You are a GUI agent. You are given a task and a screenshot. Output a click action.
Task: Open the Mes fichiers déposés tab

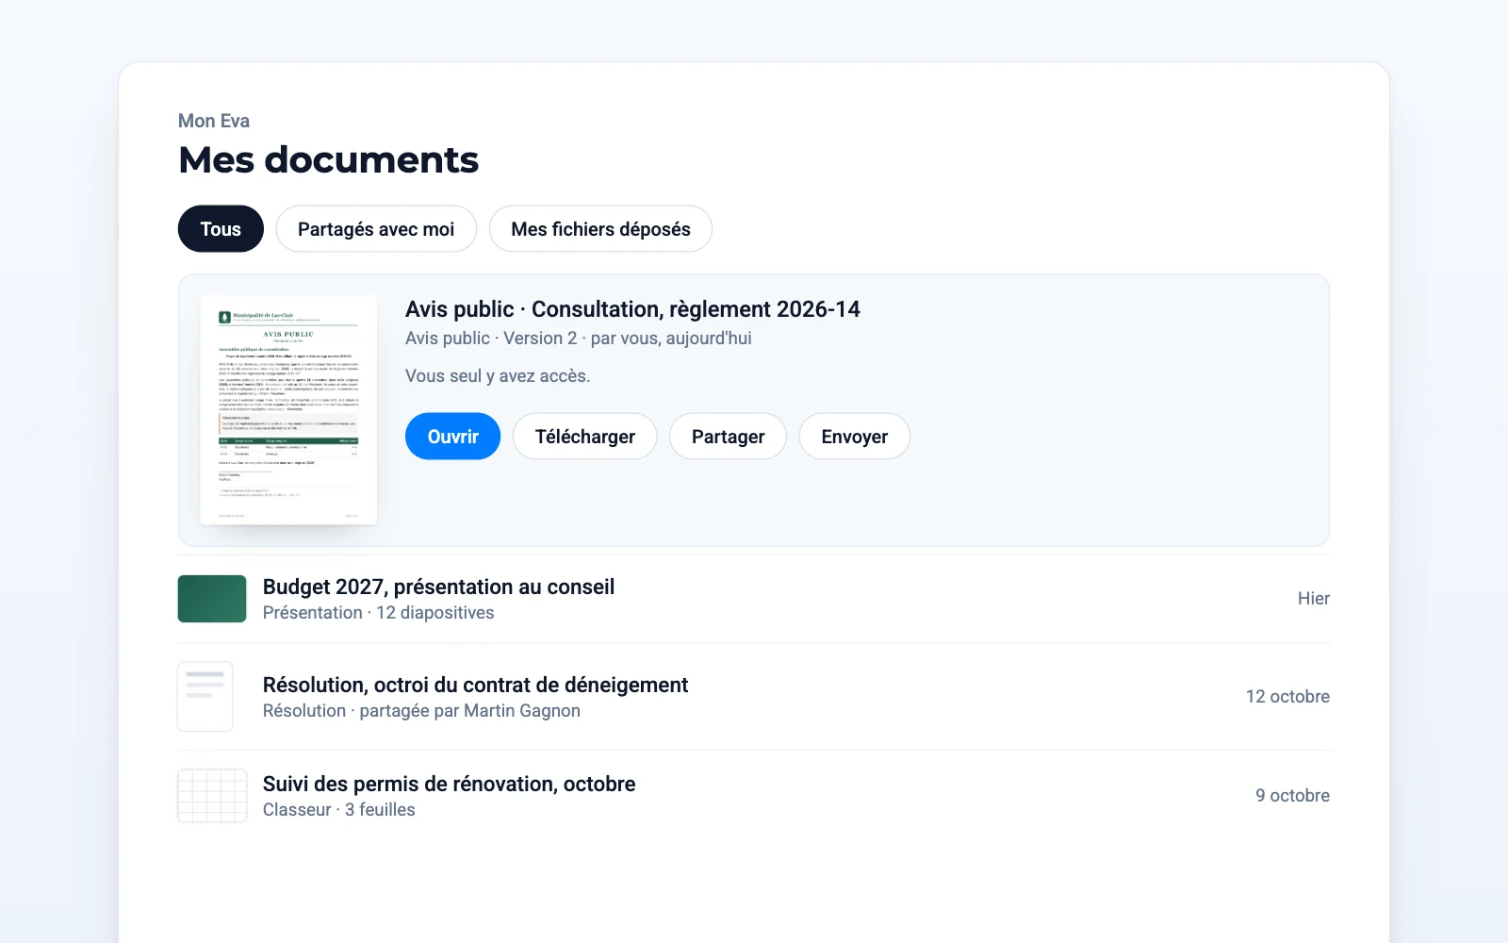600,229
